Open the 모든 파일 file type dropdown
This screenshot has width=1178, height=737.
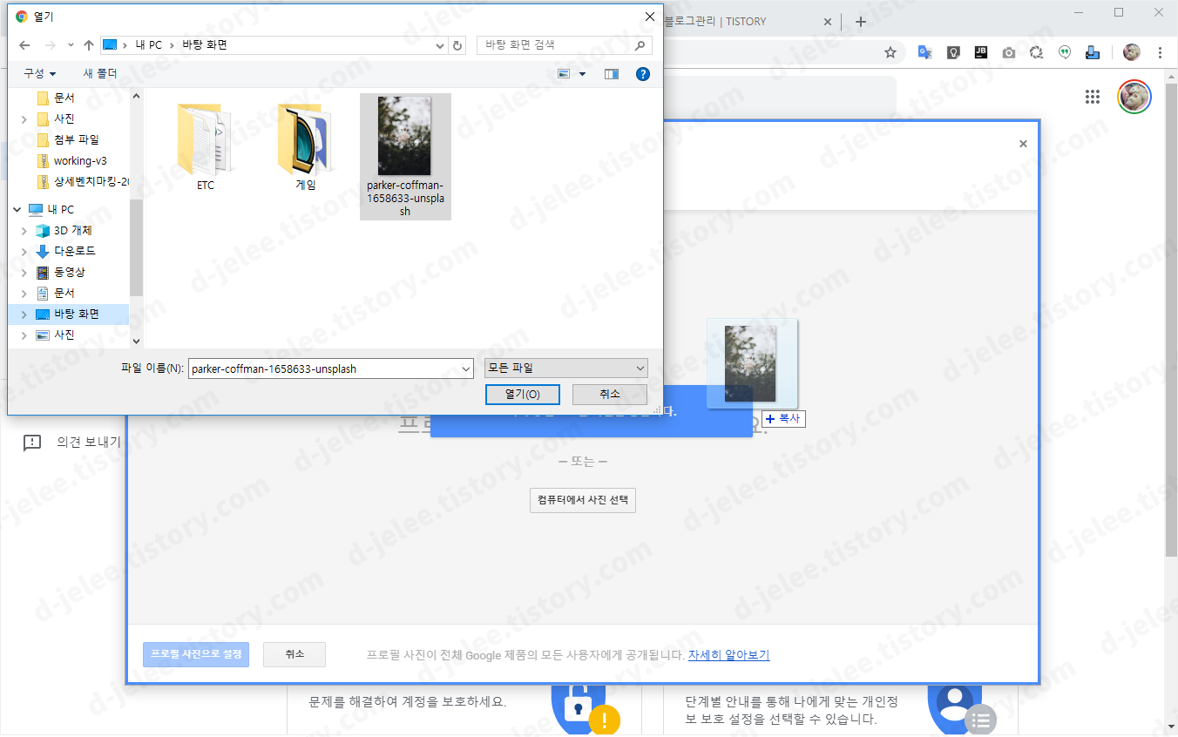coord(565,368)
